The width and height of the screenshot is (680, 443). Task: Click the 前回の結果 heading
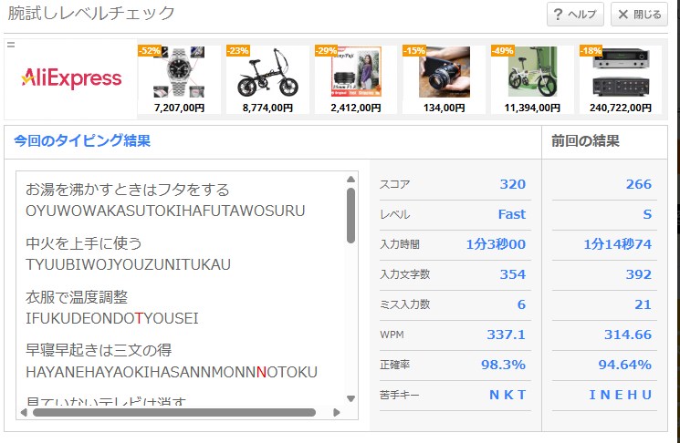pyautogui.click(x=585, y=141)
